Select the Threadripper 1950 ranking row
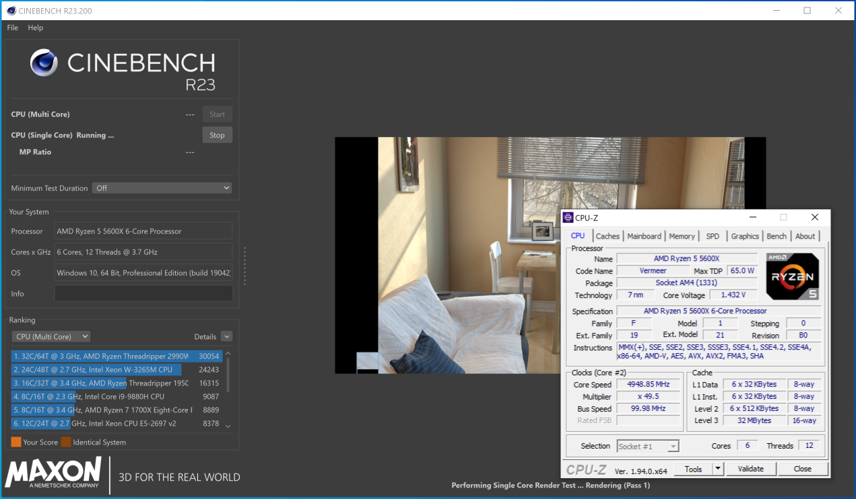This screenshot has height=499, width=856. point(117,383)
